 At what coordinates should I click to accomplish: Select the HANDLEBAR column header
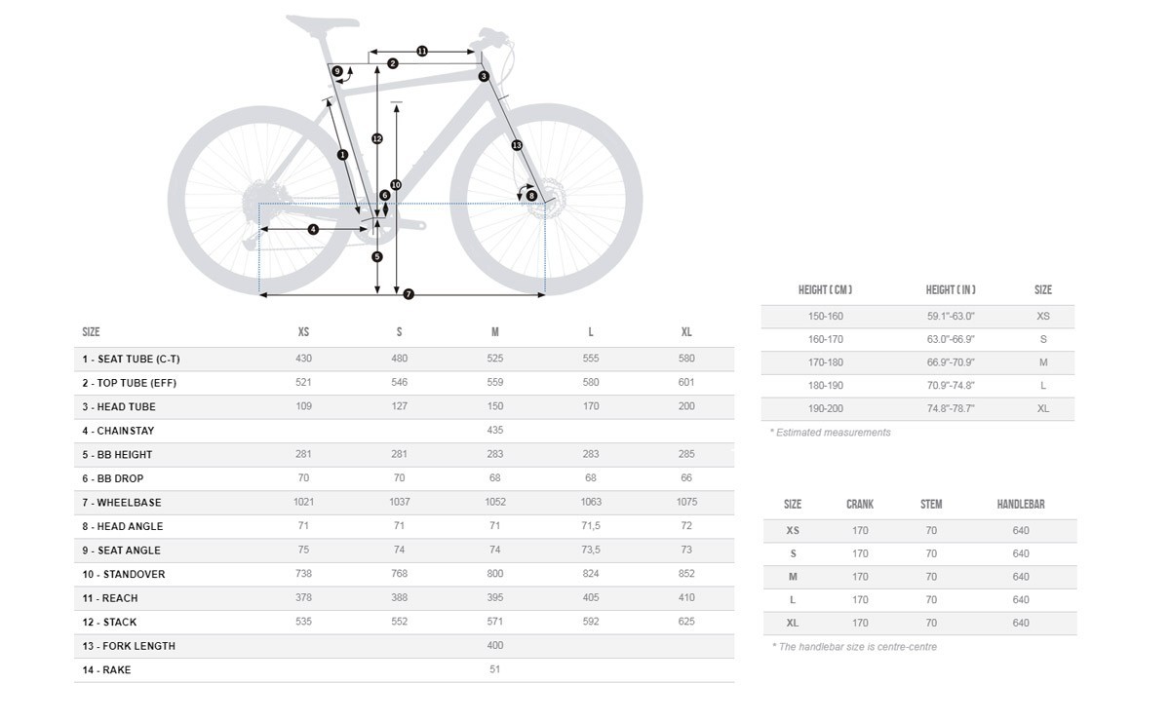(1021, 505)
